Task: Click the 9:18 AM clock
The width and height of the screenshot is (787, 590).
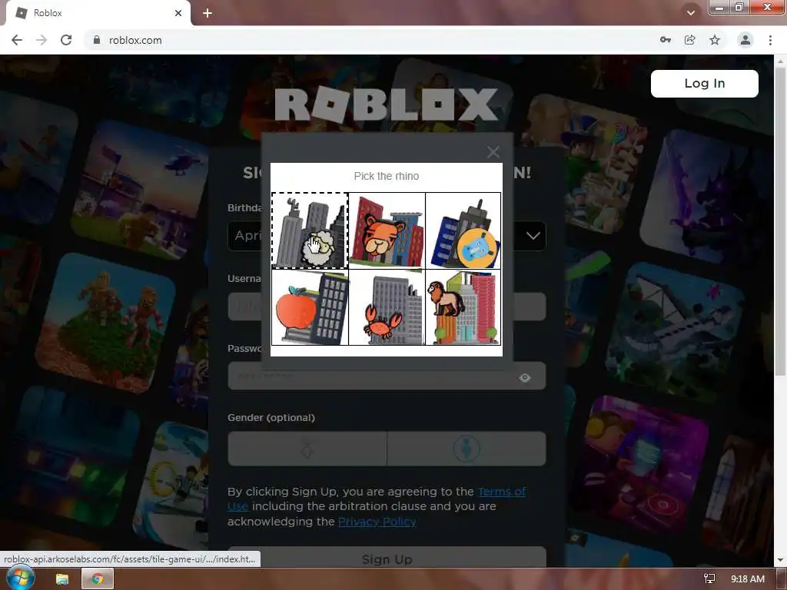Action: coord(747,579)
